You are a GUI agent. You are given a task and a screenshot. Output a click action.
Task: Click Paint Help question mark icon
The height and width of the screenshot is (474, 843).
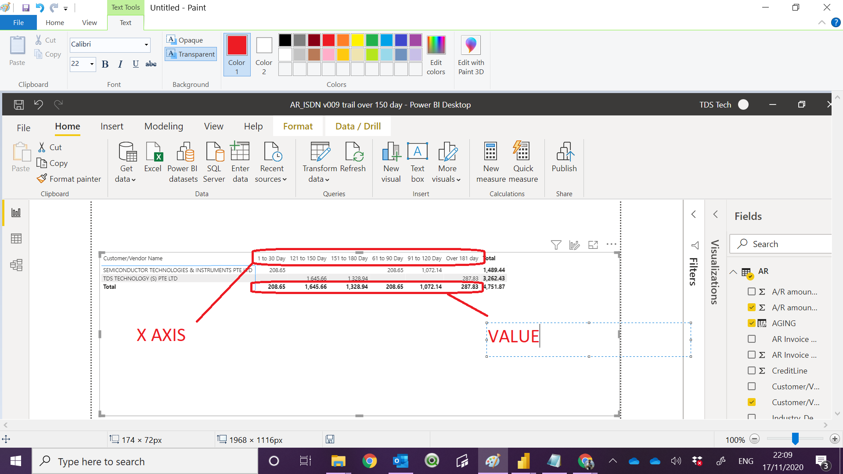(836, 22)
